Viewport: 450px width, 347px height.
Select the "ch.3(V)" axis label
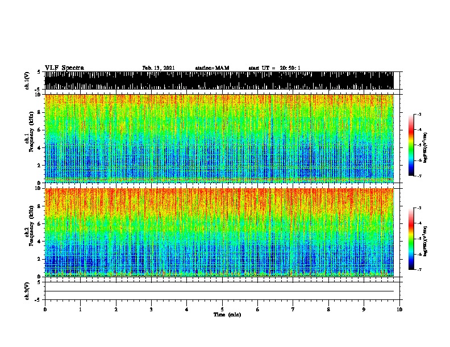tap(27, 291)
